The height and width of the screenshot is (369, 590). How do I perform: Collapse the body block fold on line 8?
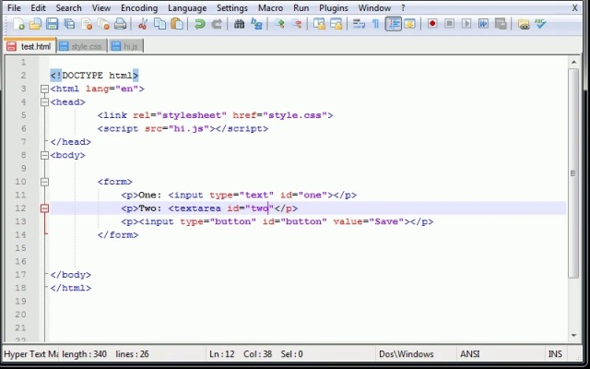coord(44,155)
